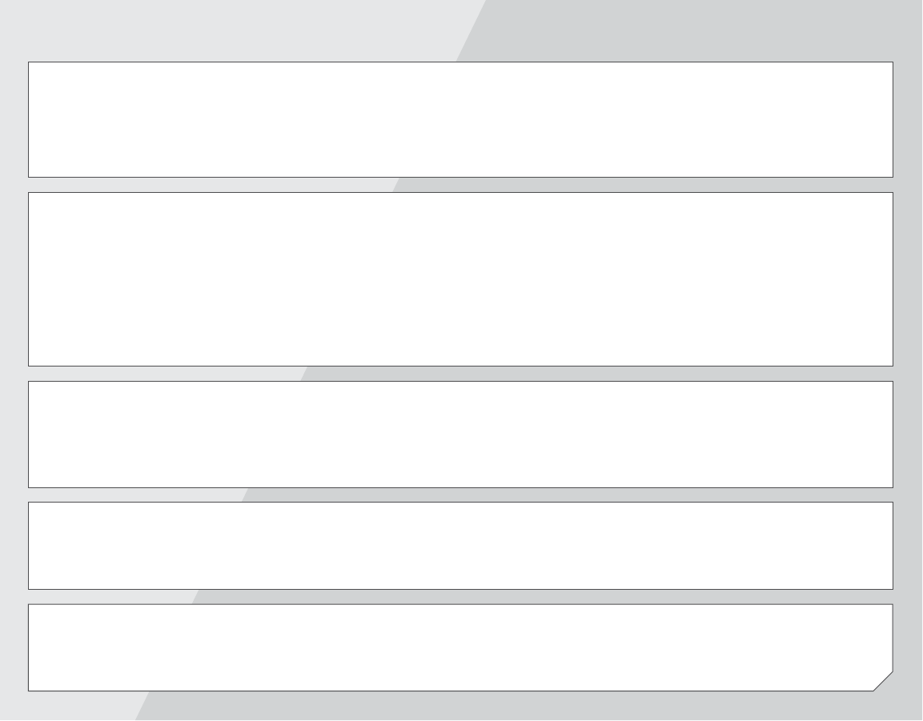Click the right margin beside the third box
Image resolution: width=923 pixels, height=721 pixels.
point(908,435)
